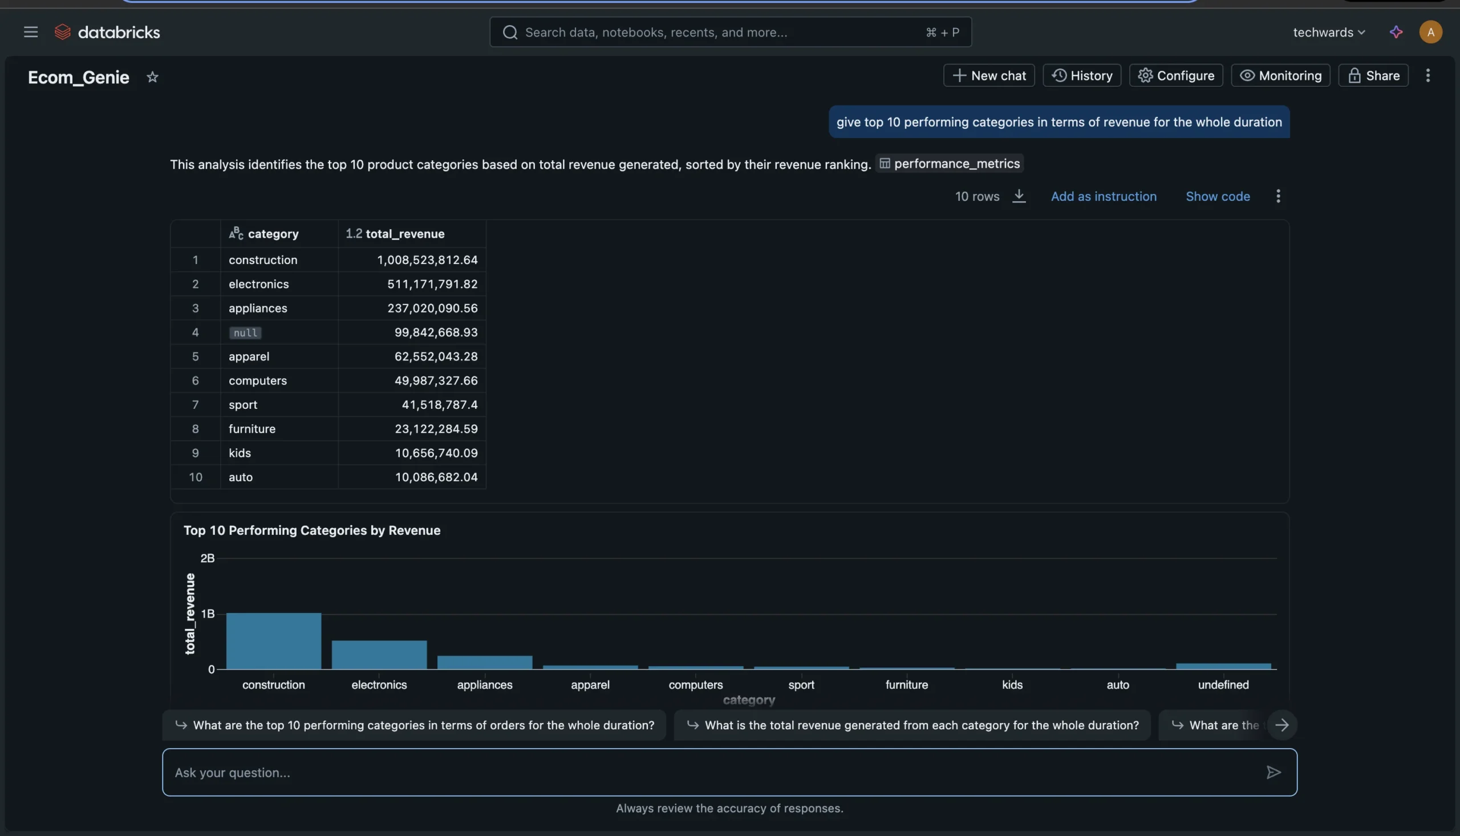
Task: Select the electronics category cell
Action: (x=279, y=284)
